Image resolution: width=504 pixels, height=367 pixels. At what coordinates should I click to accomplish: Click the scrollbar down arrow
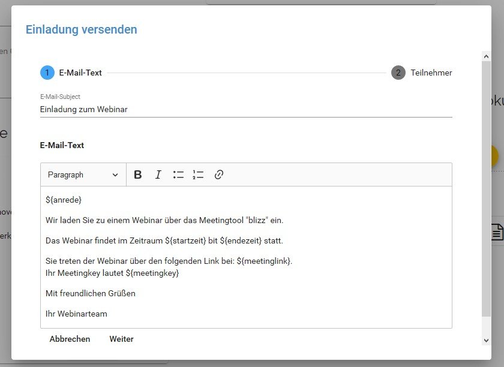tap(486, 340)
